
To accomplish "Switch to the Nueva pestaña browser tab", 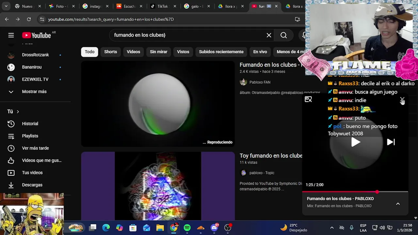I will tap(27, 6).
